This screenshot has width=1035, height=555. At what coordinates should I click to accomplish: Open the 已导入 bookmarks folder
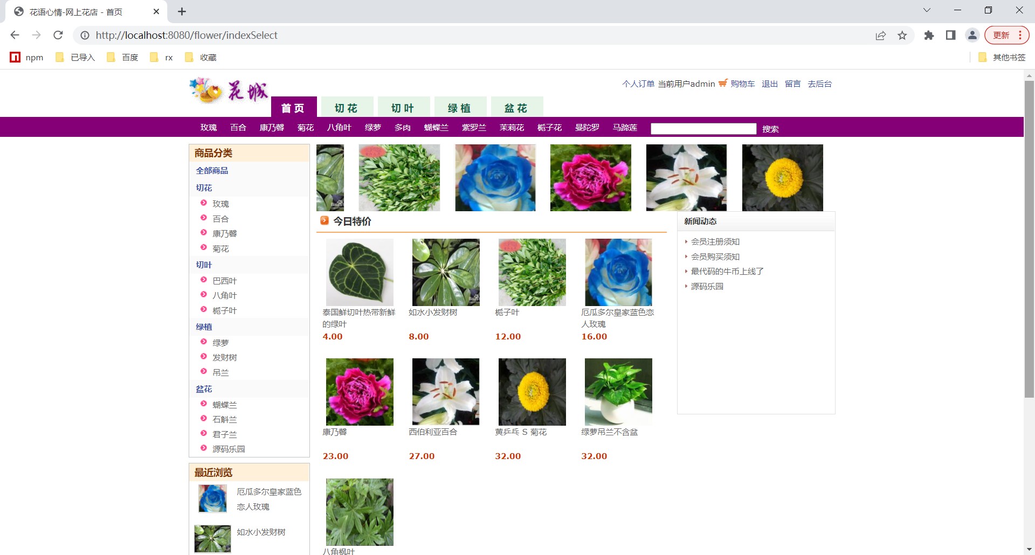coord(75,58)
